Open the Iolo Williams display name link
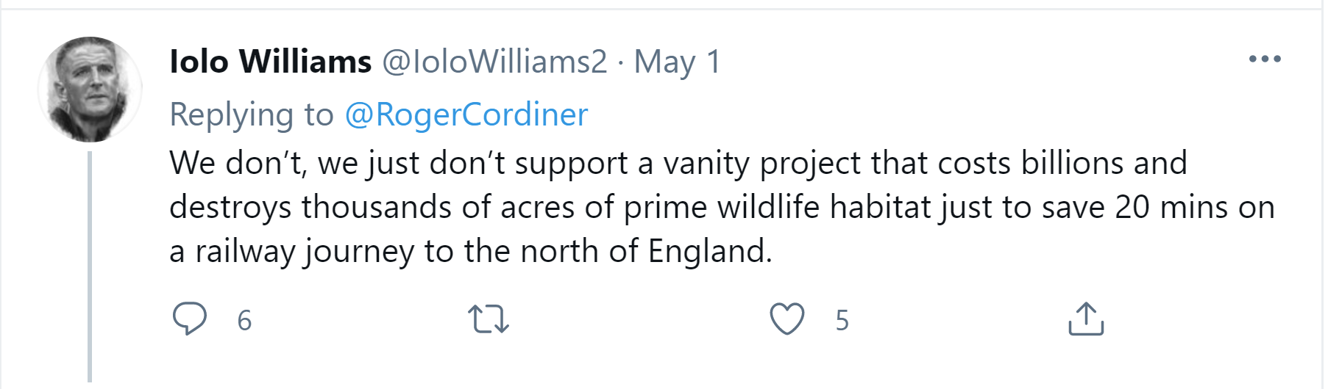This screenshot has width=1328, height=389. click(x=270, y=62)
